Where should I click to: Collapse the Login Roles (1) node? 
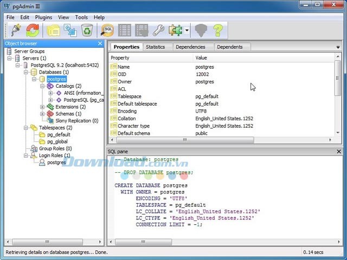point(25,155)
